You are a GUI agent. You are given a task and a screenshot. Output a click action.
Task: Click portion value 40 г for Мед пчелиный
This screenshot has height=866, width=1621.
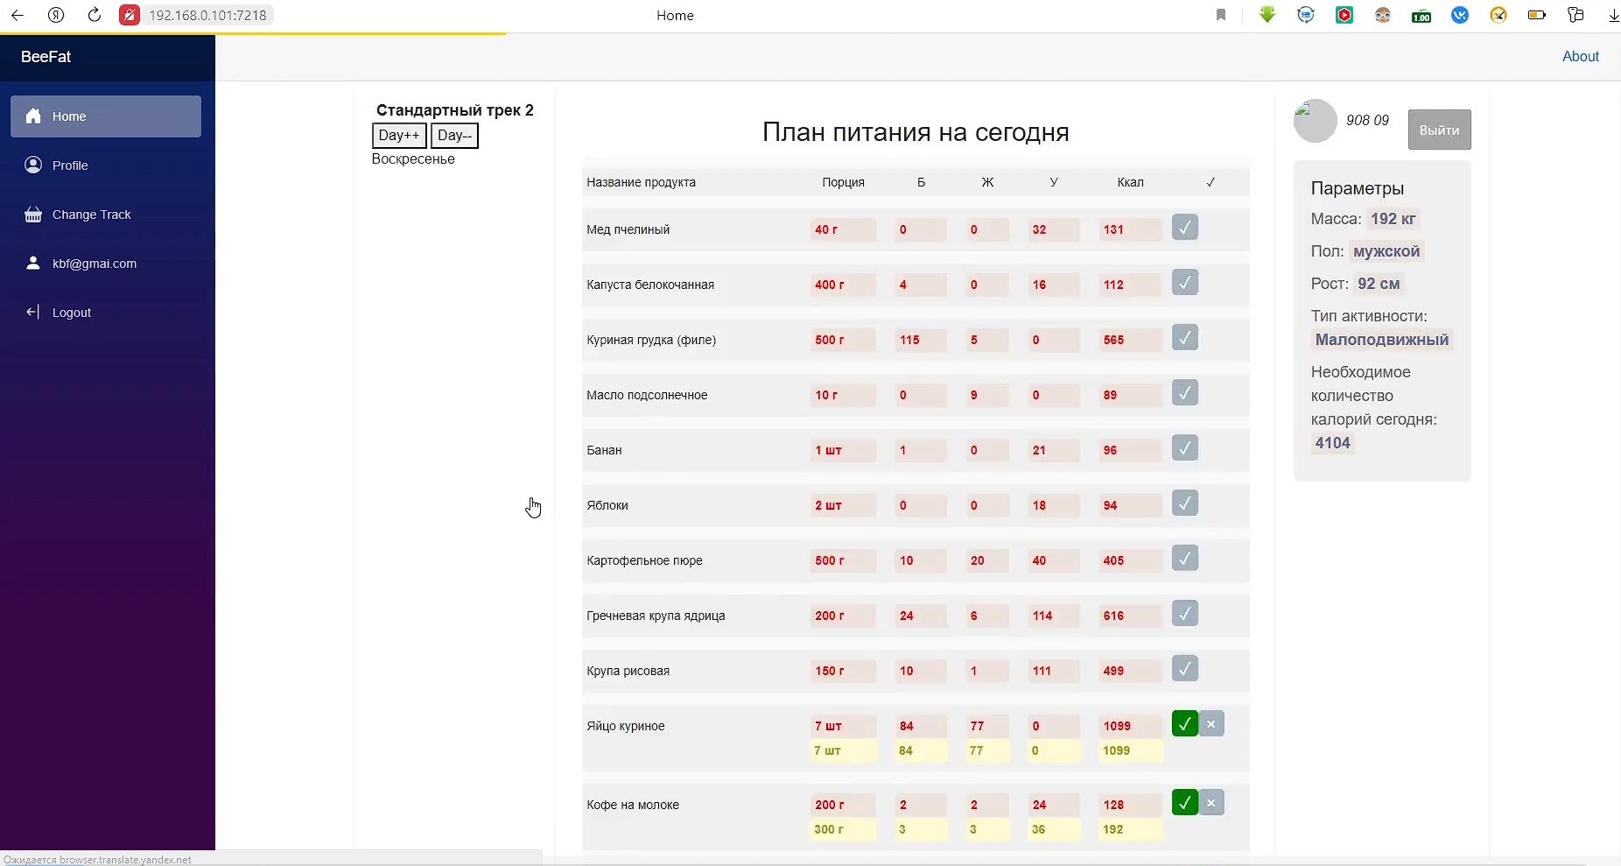tap(843, 229)
